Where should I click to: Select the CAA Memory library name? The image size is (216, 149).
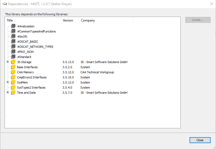pyautogui.click(x=25, y=72)
